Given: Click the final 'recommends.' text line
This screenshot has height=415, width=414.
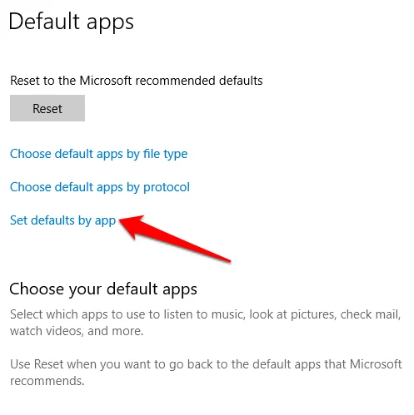Looking at the screenshot, I should click(x=47, y=381).
